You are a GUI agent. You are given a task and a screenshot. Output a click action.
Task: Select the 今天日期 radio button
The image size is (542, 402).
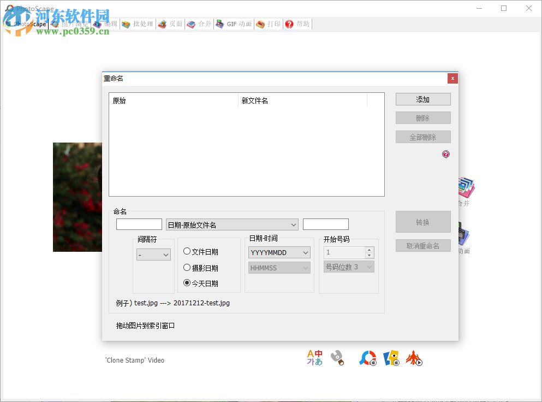point(187,284)
